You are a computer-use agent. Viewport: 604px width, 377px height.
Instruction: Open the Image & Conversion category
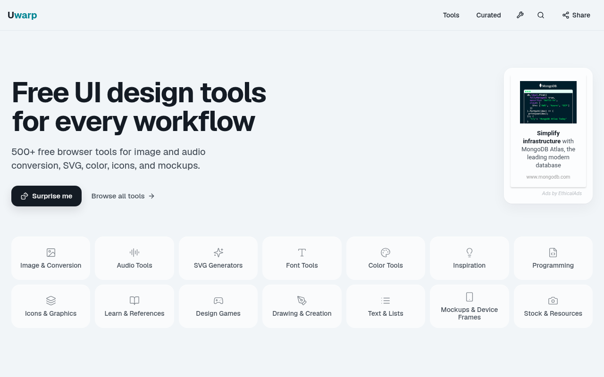pyautogui.click(x=51, y=258)
